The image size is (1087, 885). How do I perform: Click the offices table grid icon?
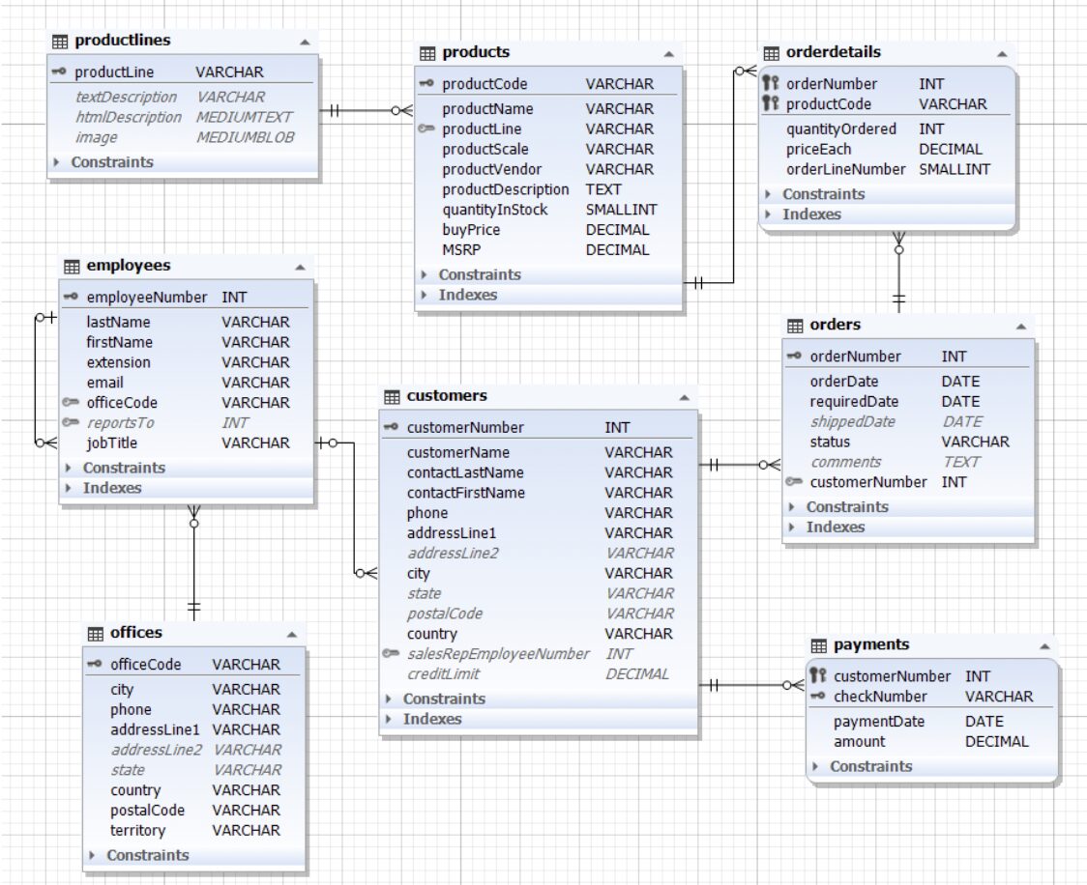pyautogui.click(x=95, y=634)
